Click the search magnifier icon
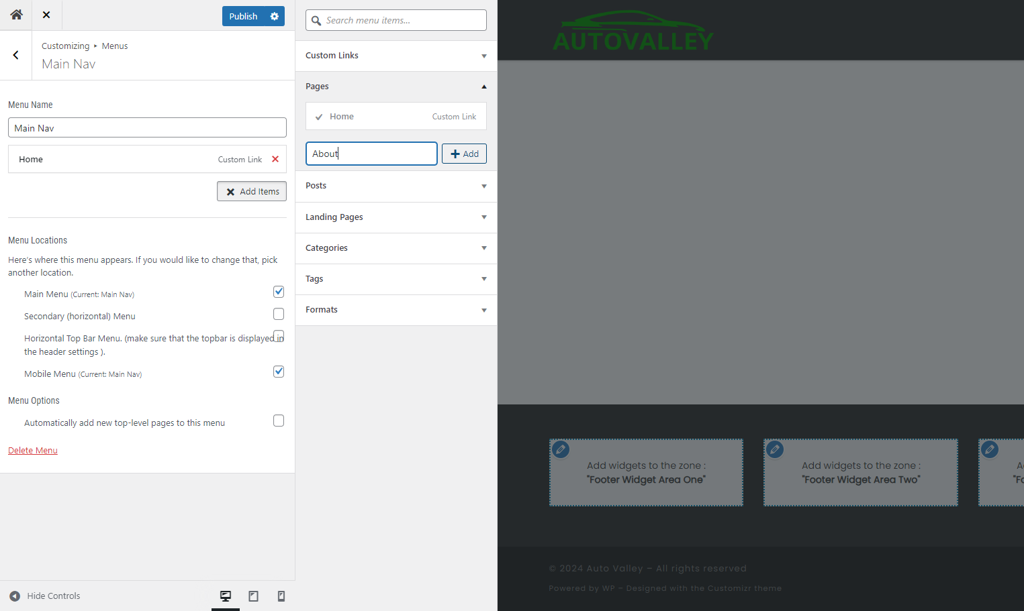This screenshot has height=611, width=1024. 316,20
